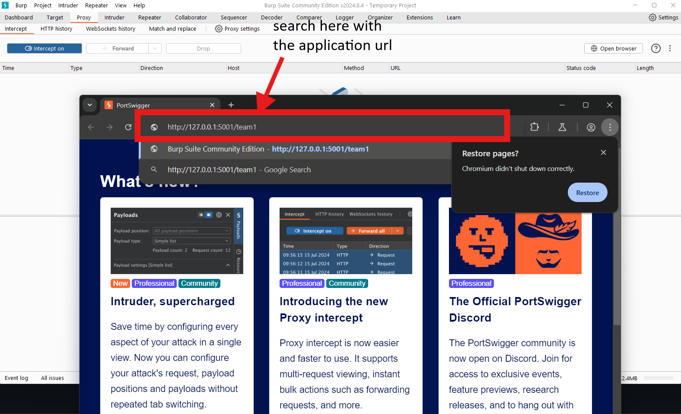Open the browser tab search chevron

pos(89,105)
